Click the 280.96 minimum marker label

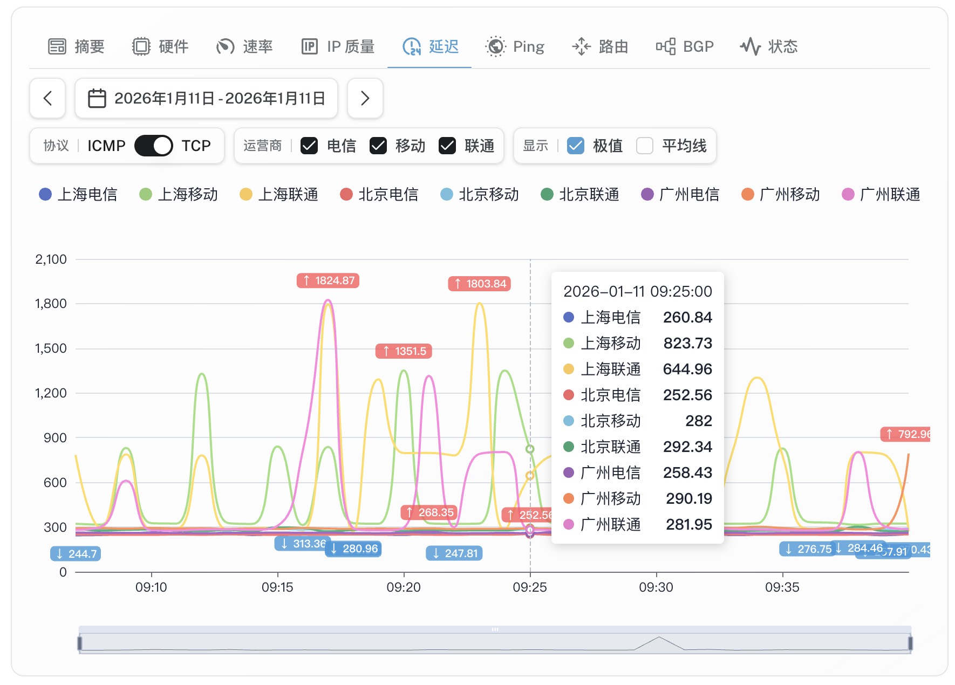click(x=354, y=549)
